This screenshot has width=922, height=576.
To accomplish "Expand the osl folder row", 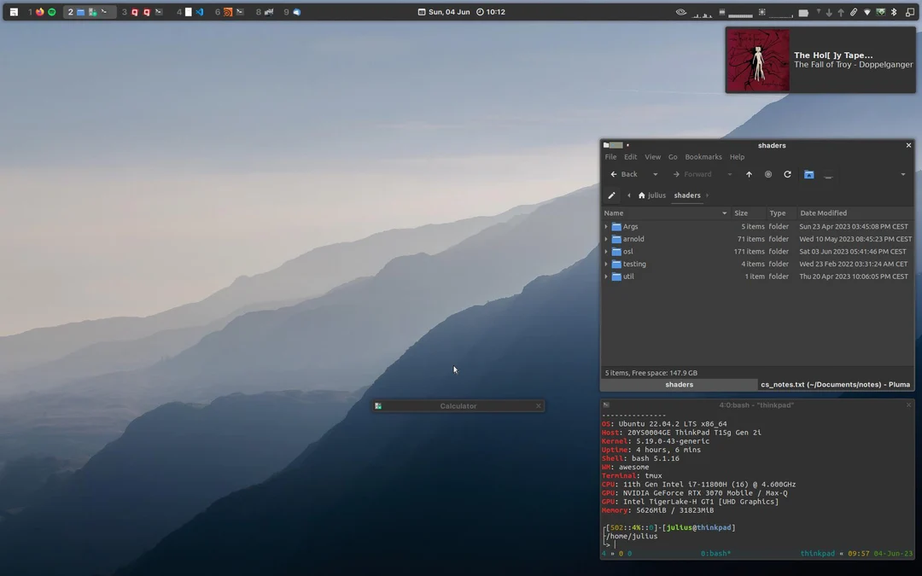I will [606, 251].
